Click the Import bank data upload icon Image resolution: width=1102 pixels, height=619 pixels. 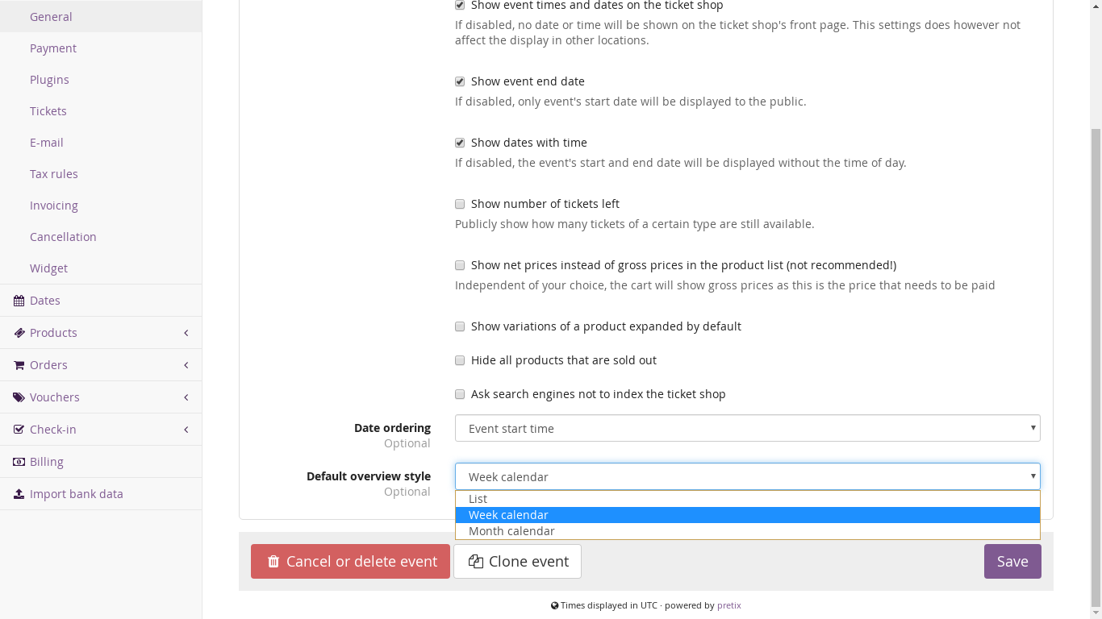tap(19, 494)
